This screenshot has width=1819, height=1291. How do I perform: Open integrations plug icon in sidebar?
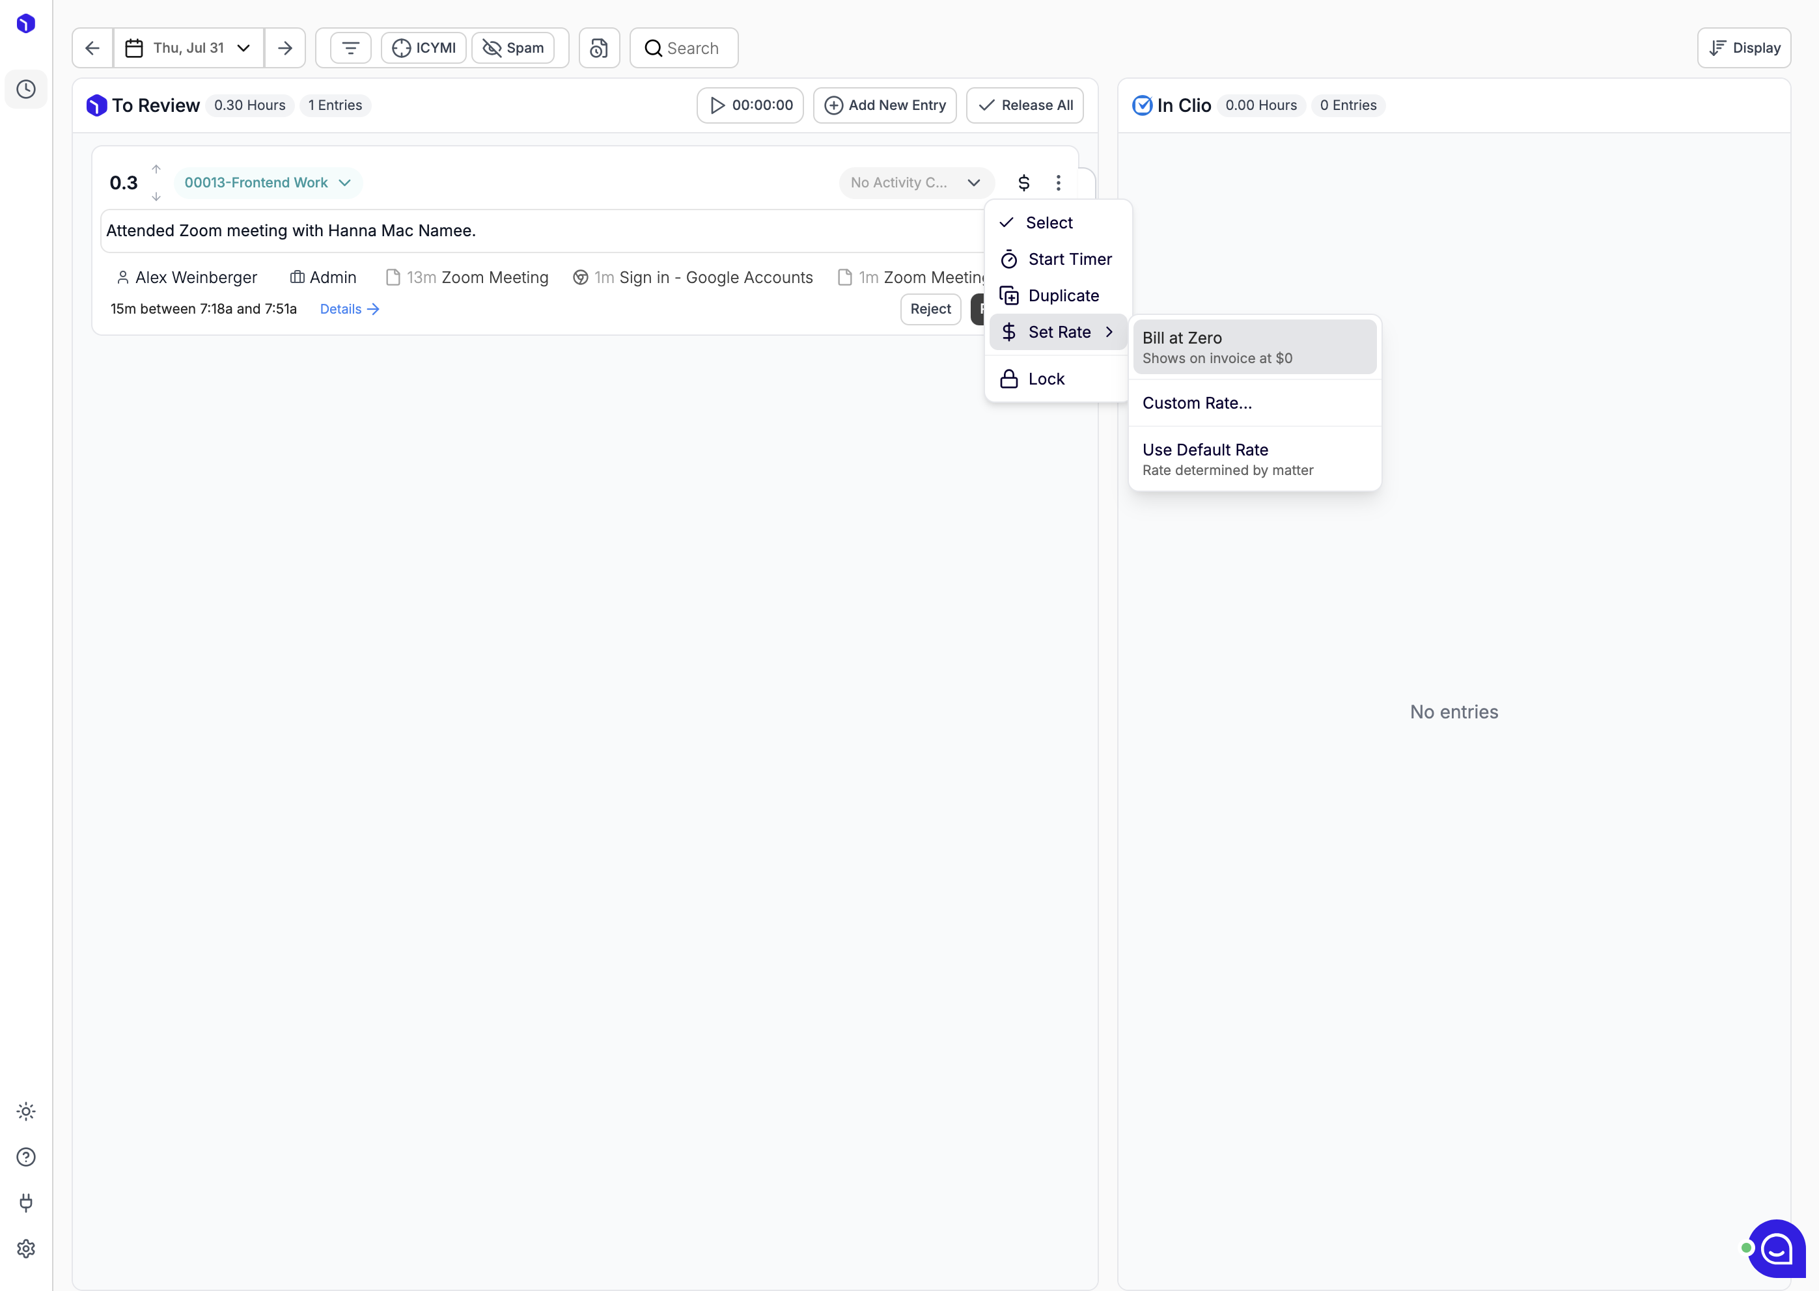(26, 1203)
